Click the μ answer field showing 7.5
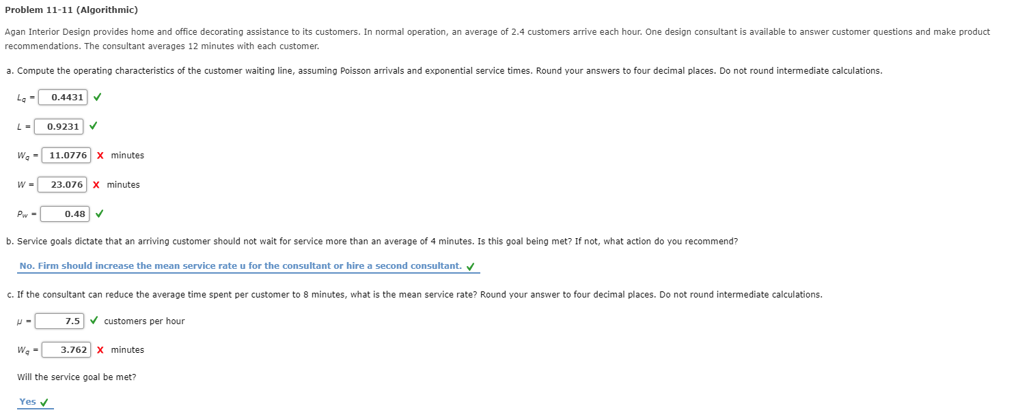Viewport: 1018px width, 419px height. (x=60, y=320)
